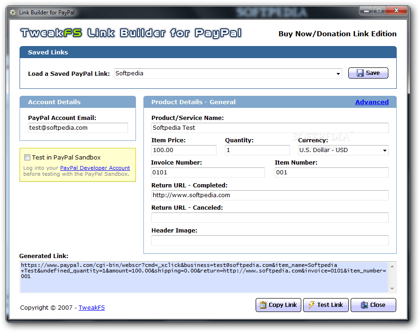
Task: Click the Invoice Number field
Action: 208,173
